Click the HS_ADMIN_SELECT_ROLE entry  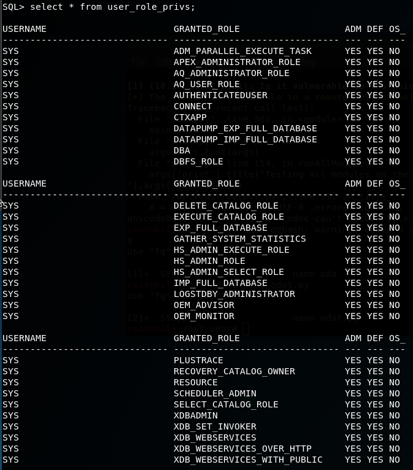(228, 272)
